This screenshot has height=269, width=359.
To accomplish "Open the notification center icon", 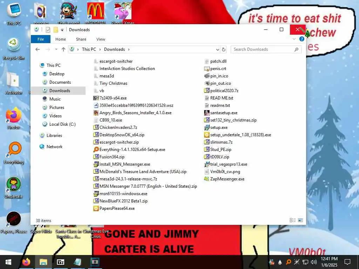I will click(x=347, y=262).
